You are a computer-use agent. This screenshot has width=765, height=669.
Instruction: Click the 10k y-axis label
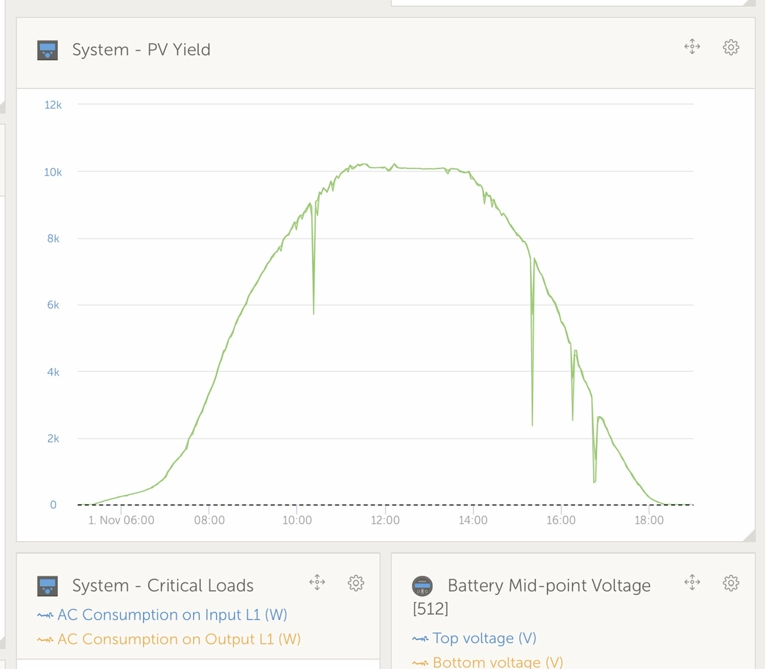tap(53, 172)
